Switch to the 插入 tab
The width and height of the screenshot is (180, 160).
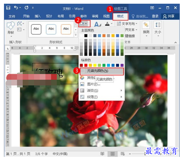point(38,16)
